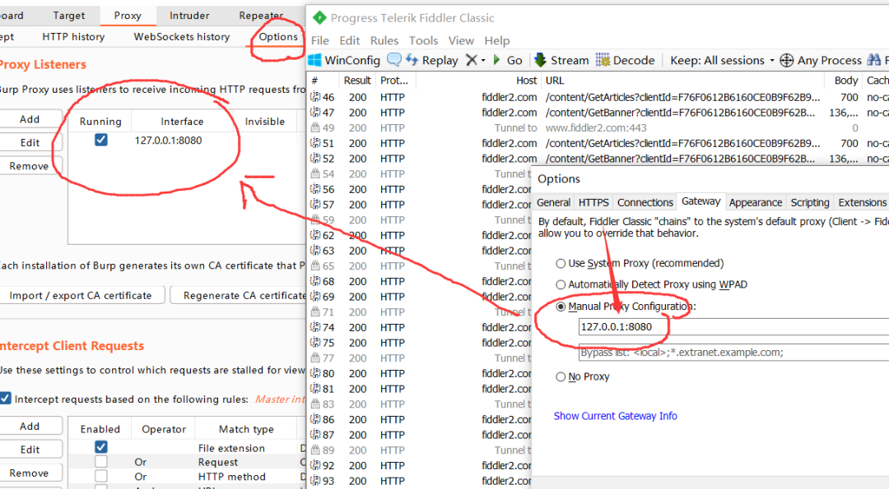
Task: Select Automatically Detect Proxy using WPAD option
Action: (x=561, y=284)
